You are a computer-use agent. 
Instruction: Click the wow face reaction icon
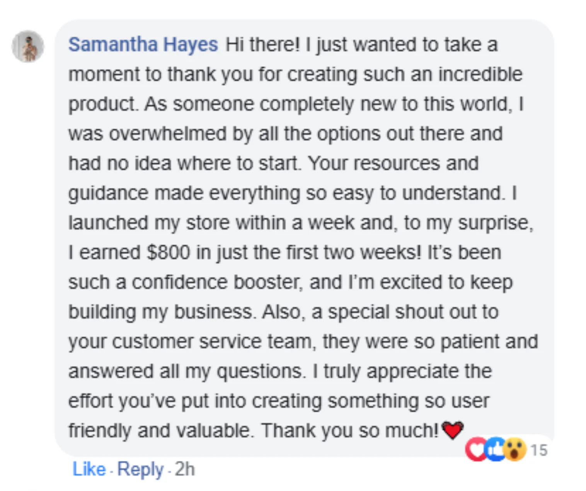point(516,449)
